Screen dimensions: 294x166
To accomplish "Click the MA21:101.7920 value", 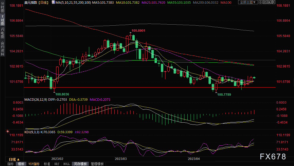I will click(x=153, y=2).
